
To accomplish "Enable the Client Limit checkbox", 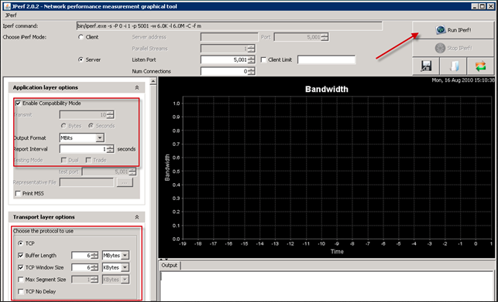I will (263, 59).
